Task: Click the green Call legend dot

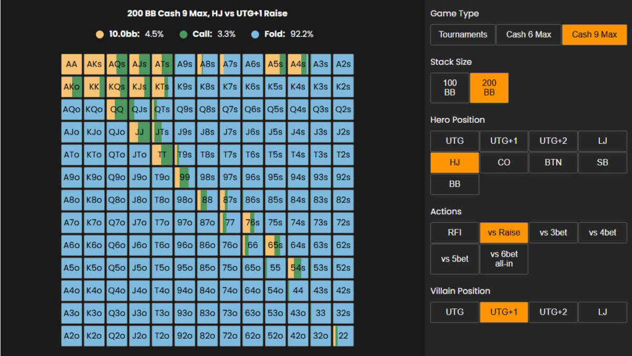Action: pos(184,34)
